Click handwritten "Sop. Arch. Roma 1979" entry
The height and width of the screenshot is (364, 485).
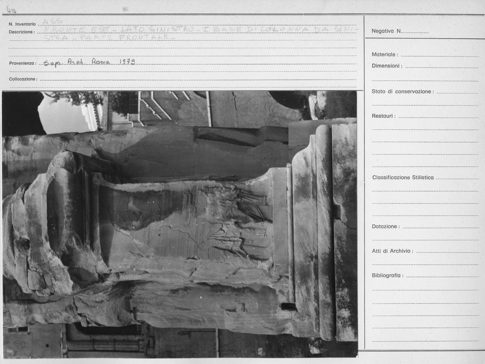(89, 62)
